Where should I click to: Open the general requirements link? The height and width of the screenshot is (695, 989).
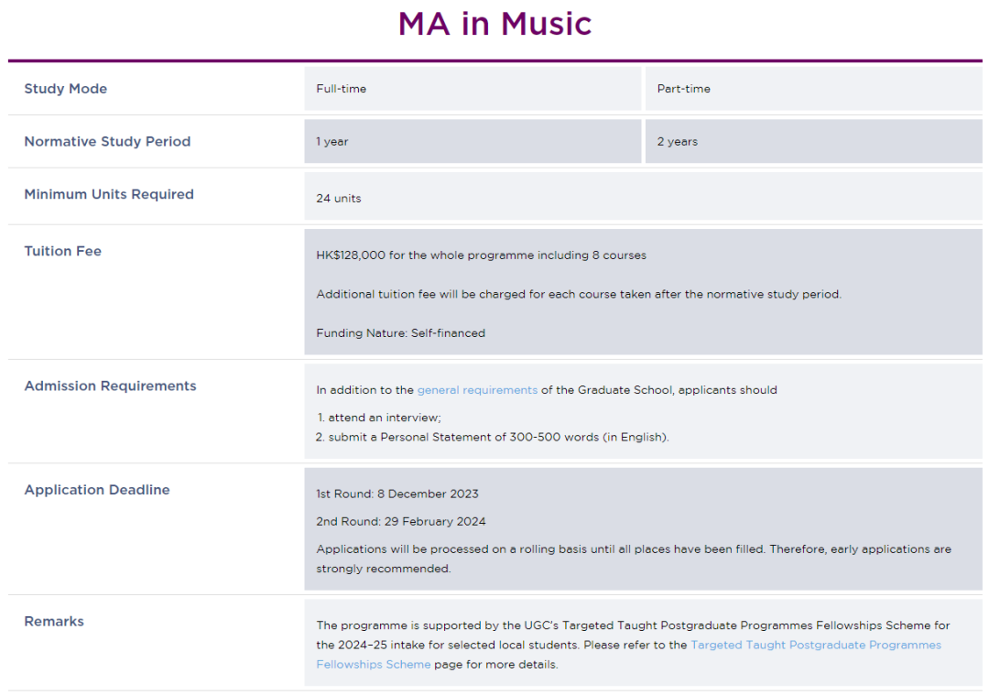477,390
